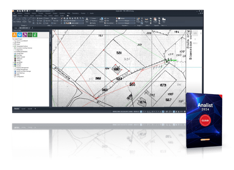Click the Gruppo group icon
The image size is (234, 170).
(138, 20)
